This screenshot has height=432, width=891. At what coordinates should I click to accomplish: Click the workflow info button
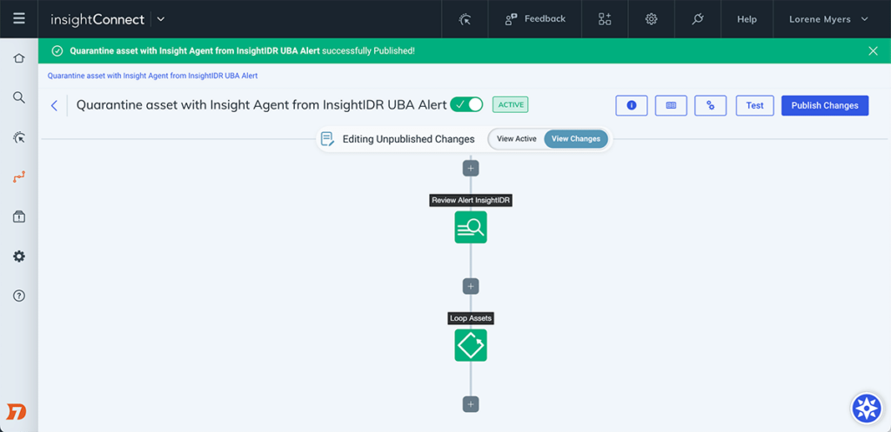pyautogui.click(x=631, y=105)
